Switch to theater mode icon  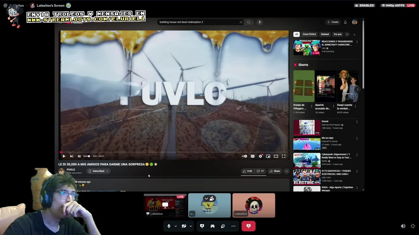tap(276, 156)
